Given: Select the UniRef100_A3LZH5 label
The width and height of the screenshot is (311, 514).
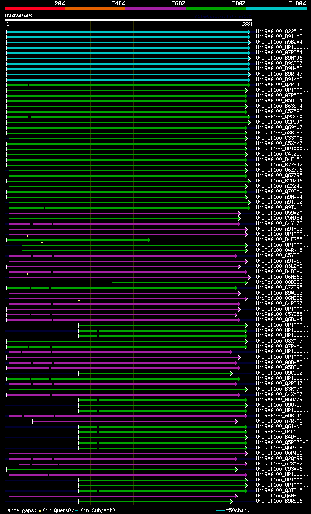Looking at the screenshot, I should 279,266.
